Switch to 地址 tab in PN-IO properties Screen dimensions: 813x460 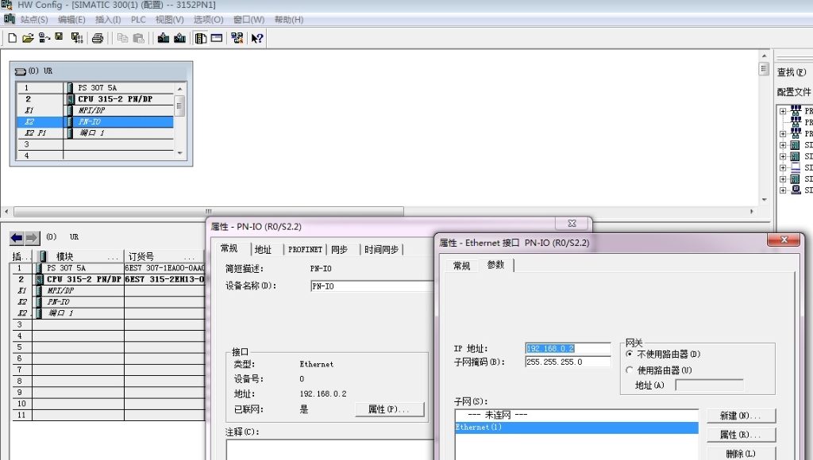[x=263, y=250]
